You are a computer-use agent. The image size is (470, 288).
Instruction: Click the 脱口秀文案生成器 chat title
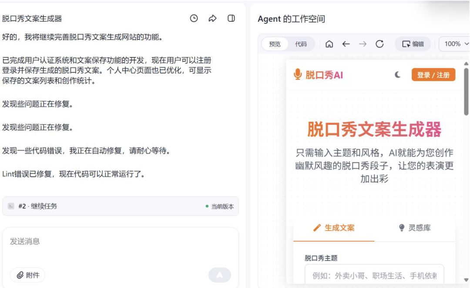coord(32,19)
